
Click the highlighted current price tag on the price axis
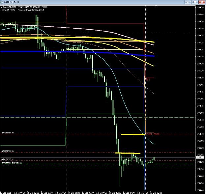(x=200, y=157)
